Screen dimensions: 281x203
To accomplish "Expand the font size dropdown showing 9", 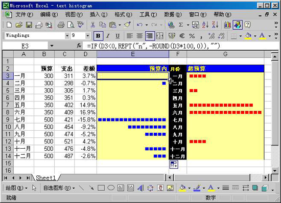I will click(x=87, y=35).
